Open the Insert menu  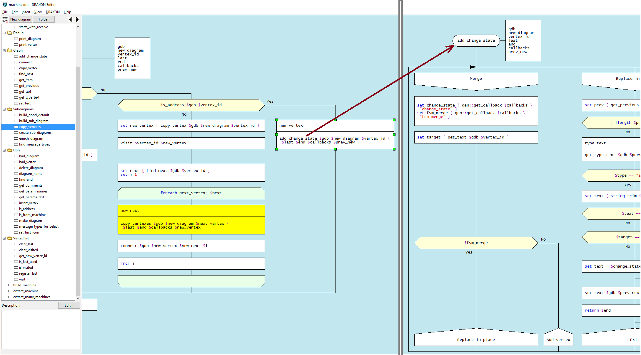point(26,12)
